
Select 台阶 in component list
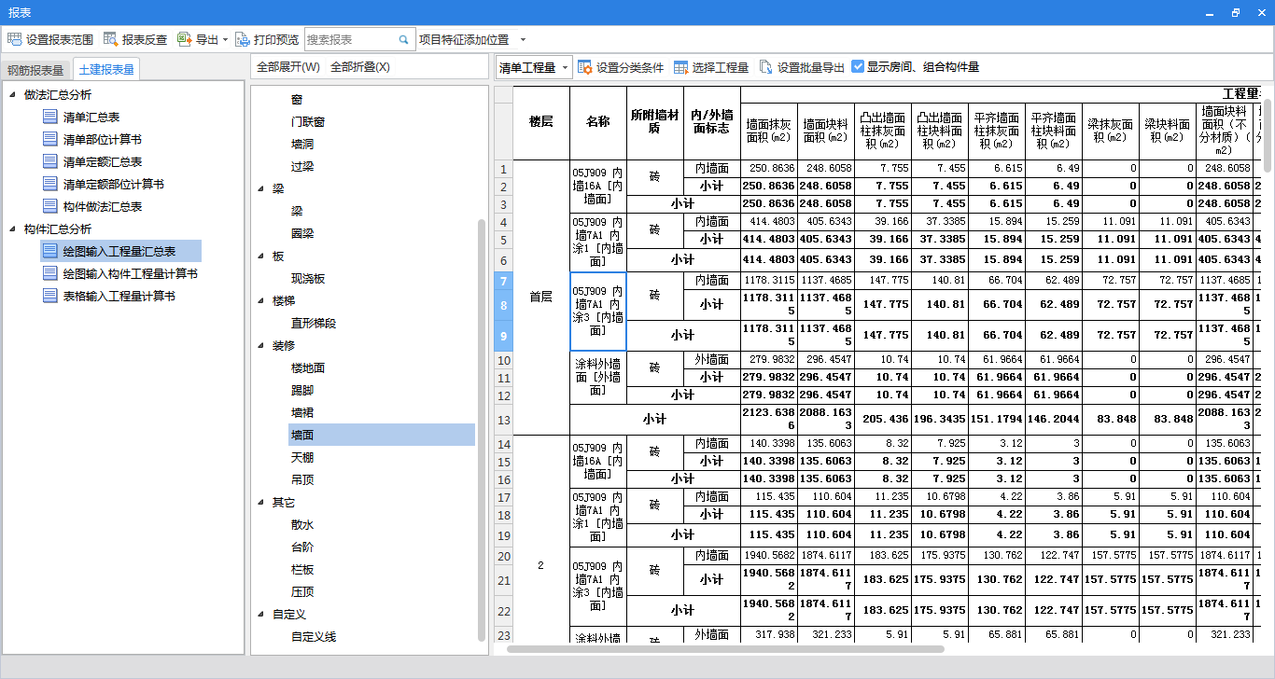point(302,547)
